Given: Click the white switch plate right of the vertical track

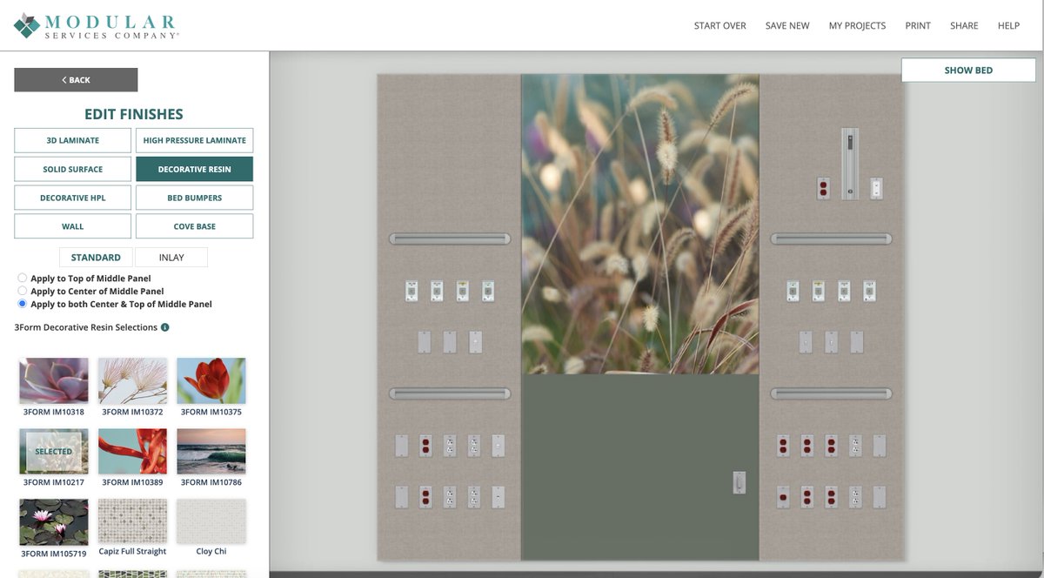Looking at the screenshot, I should [x=877, y=188].
